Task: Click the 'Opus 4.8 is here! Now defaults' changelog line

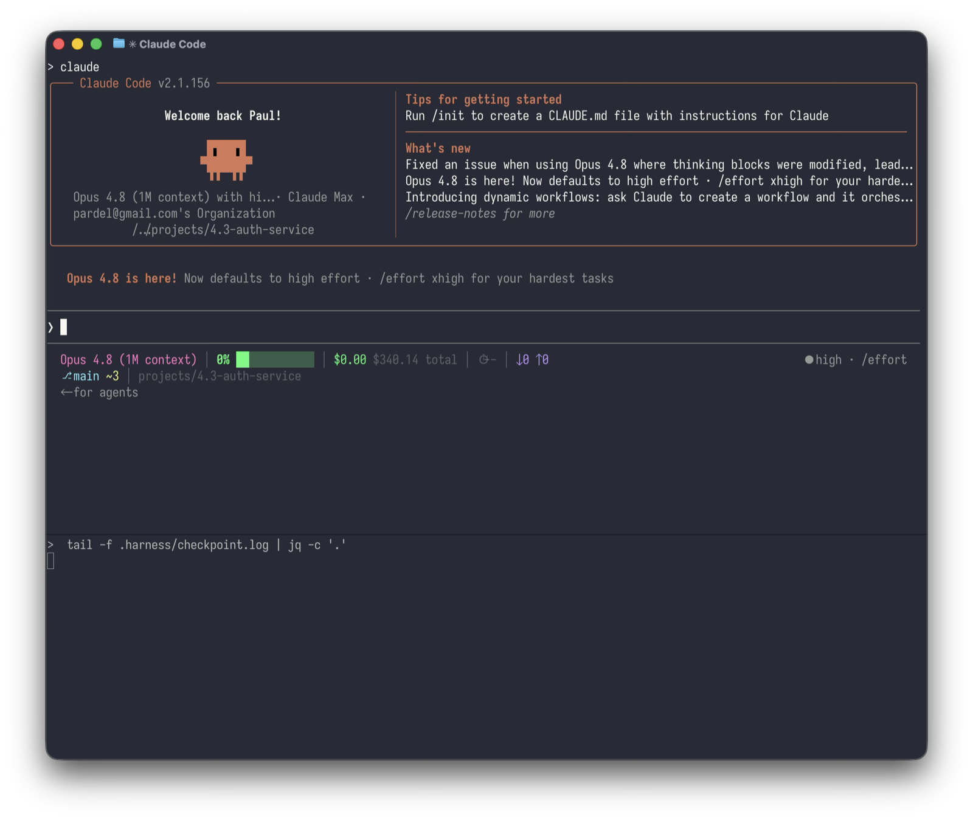Action: (x=659, y=181)
